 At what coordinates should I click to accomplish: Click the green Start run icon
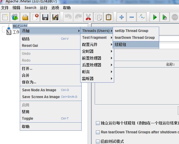(154, 17)
